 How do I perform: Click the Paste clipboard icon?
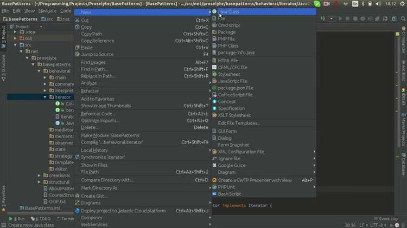[x=78, y=48]
